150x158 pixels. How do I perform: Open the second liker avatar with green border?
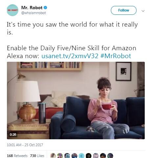click(60, 155)
